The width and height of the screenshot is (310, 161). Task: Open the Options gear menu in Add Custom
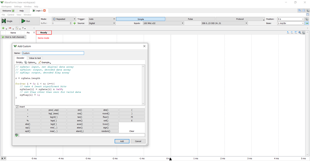pyautogui.click(x=30, y=63)
